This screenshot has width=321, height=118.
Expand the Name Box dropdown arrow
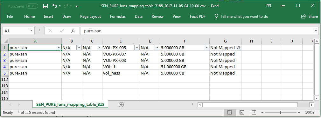point(31,31)
